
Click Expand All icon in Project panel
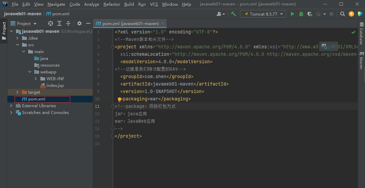59,23
